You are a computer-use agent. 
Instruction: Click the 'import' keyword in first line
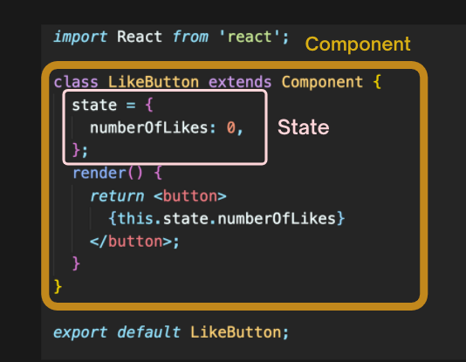[80, 38]
